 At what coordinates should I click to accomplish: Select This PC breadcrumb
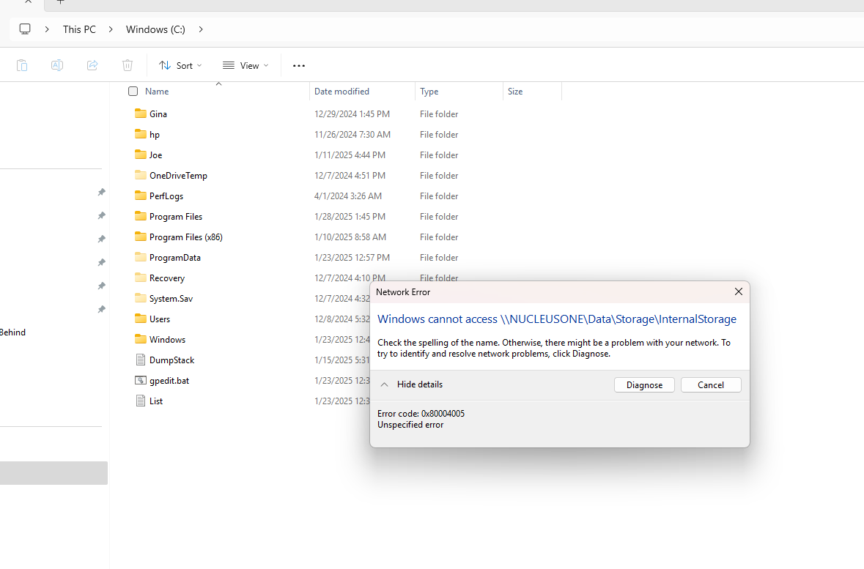(79, 29)
